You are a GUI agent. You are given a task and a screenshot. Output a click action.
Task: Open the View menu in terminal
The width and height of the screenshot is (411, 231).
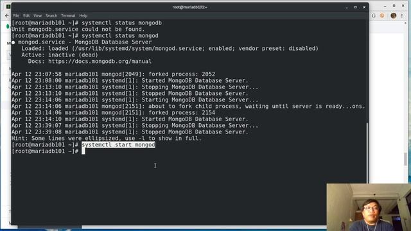37,15
